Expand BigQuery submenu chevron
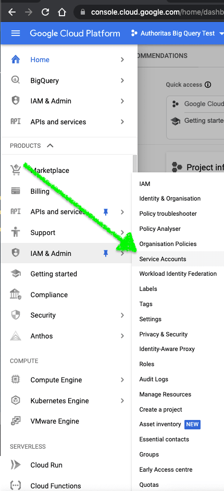Screen dimensions: 224x491 (122, 80)
